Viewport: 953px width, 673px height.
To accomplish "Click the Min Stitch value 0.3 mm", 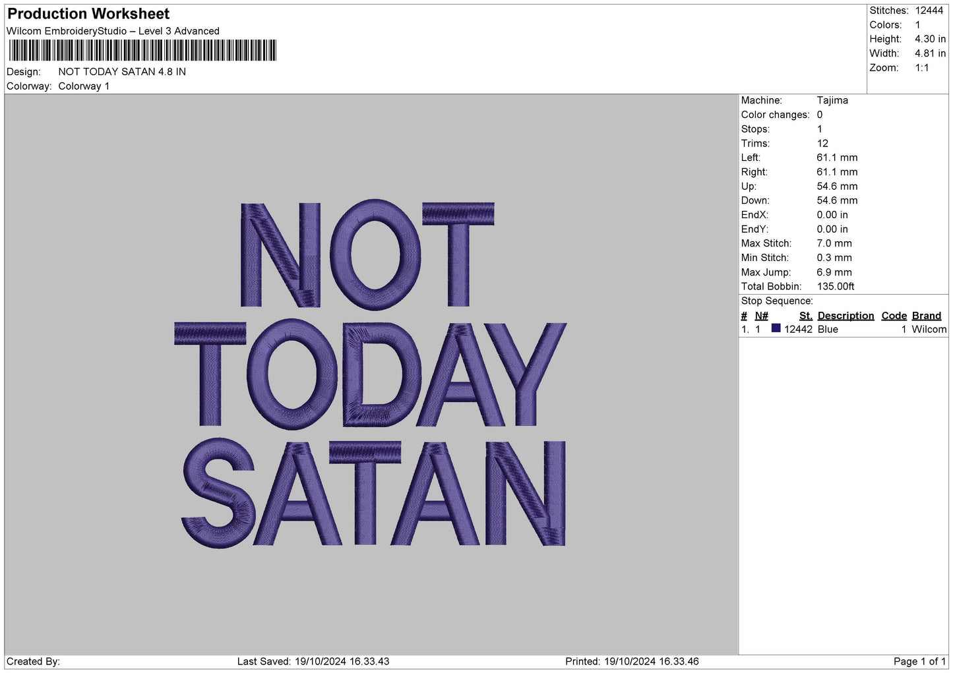I will click(834, 258).
